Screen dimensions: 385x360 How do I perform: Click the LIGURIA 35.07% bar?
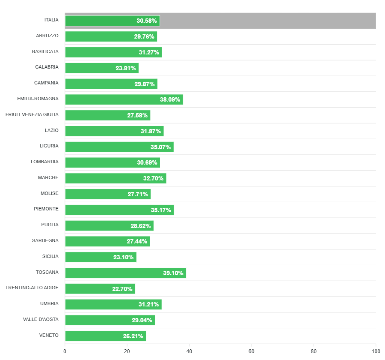tap(119, 147)
